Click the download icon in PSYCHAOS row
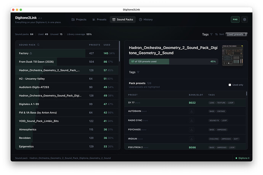Image resolution: width=263 pixels, height=175 pixels. coord(192,129)
